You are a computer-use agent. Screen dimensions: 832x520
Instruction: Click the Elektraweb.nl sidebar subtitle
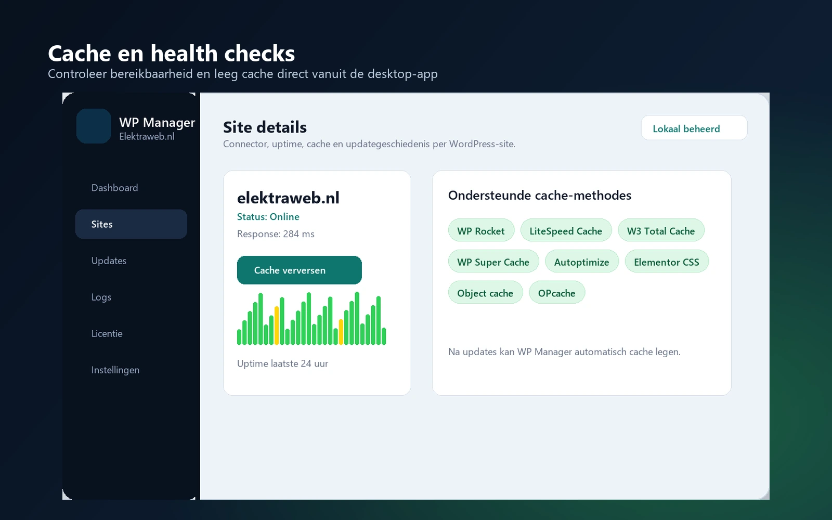click(x=147, y=136)
